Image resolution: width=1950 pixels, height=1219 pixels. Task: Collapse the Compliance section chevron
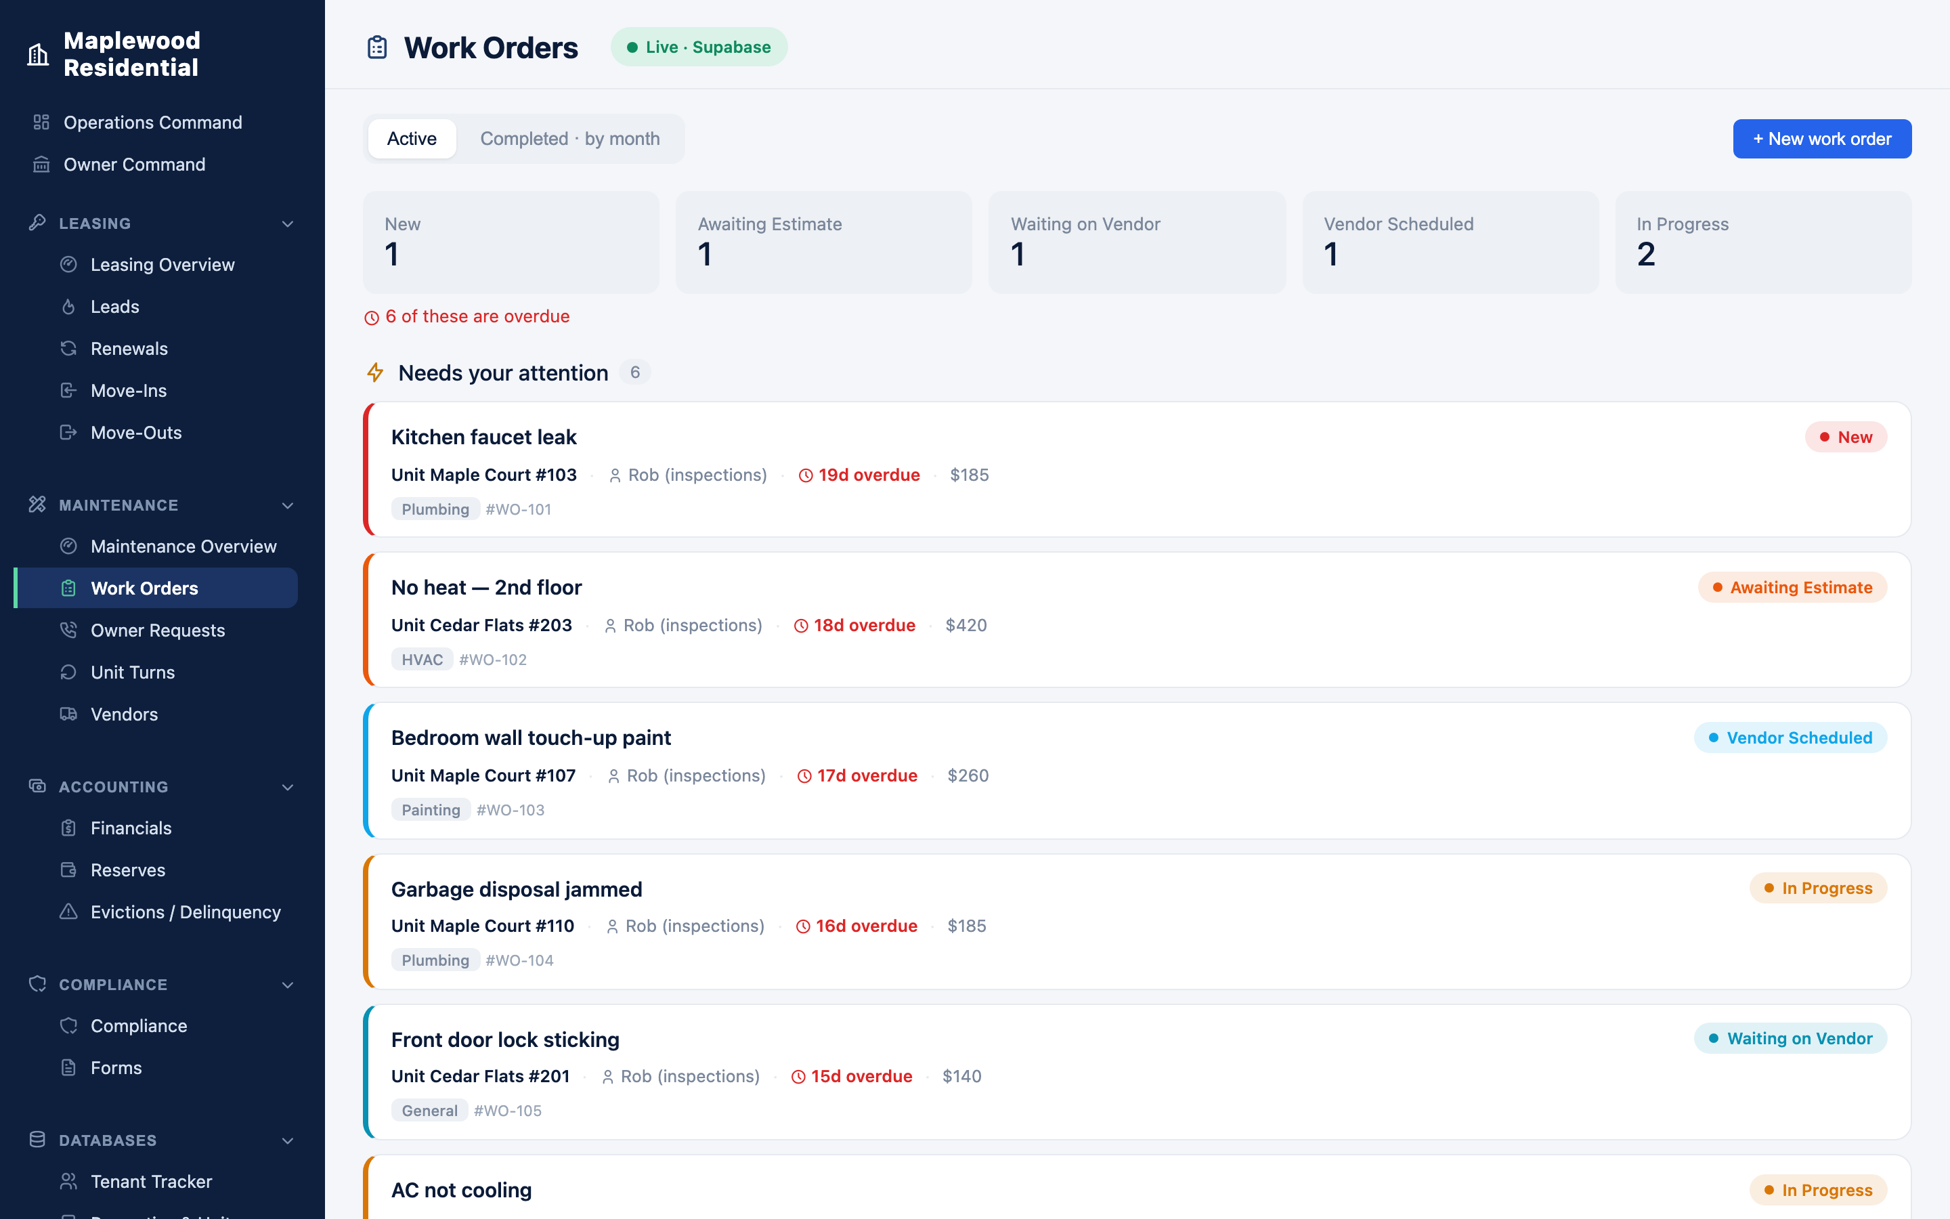click(288, 985)
